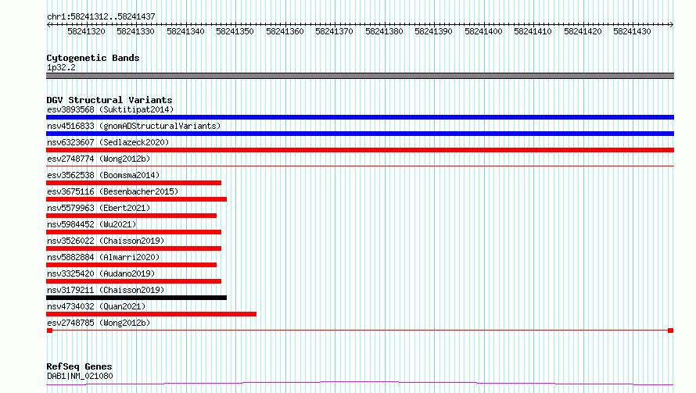This screenshot has width=696, height=393.
Task: Click the 1p32.2 band label
Action: click(x=61, y=67)
